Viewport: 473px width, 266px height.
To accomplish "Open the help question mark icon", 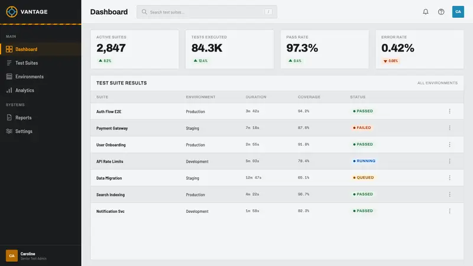I will point(441,12).
